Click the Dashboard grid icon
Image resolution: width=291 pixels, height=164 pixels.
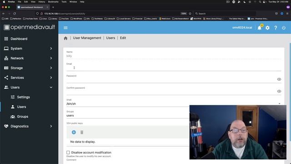tap(6, 39)
